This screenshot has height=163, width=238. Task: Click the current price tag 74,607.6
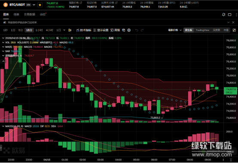coord(231,91)
